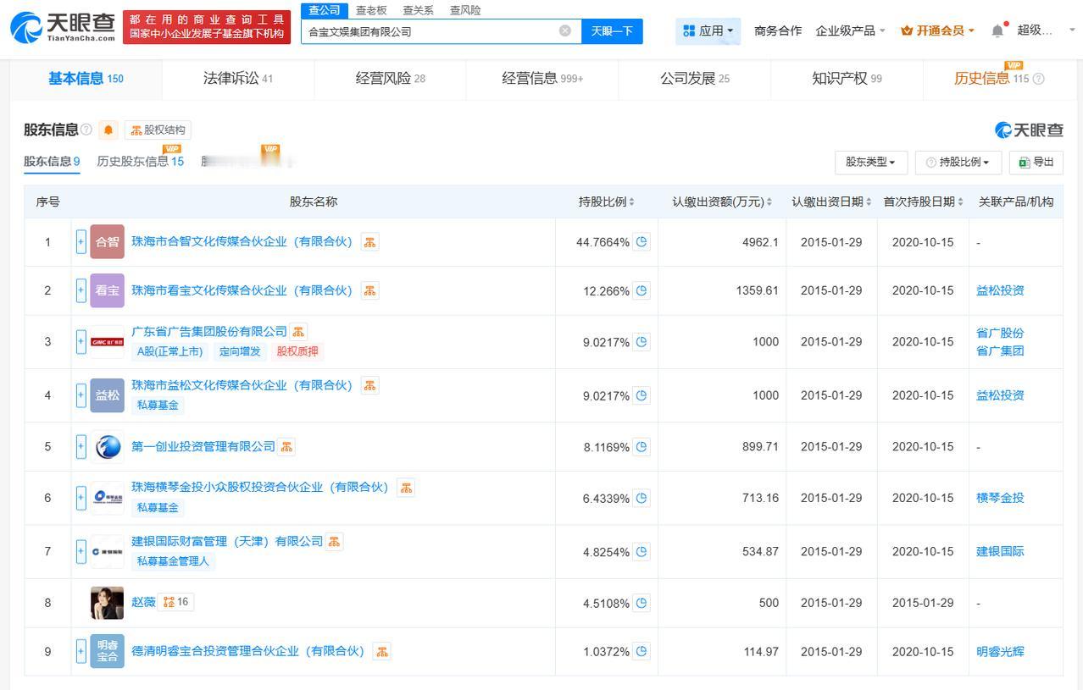Open the 历史信息 VIP tab
Viewport: 1083px width, 690px height.
coord(998,79)
